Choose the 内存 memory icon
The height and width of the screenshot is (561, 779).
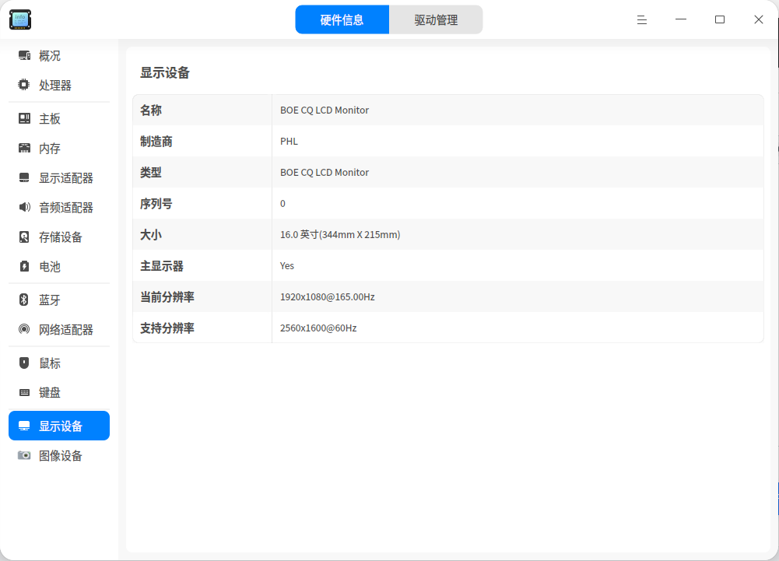(x=24, y=148)
